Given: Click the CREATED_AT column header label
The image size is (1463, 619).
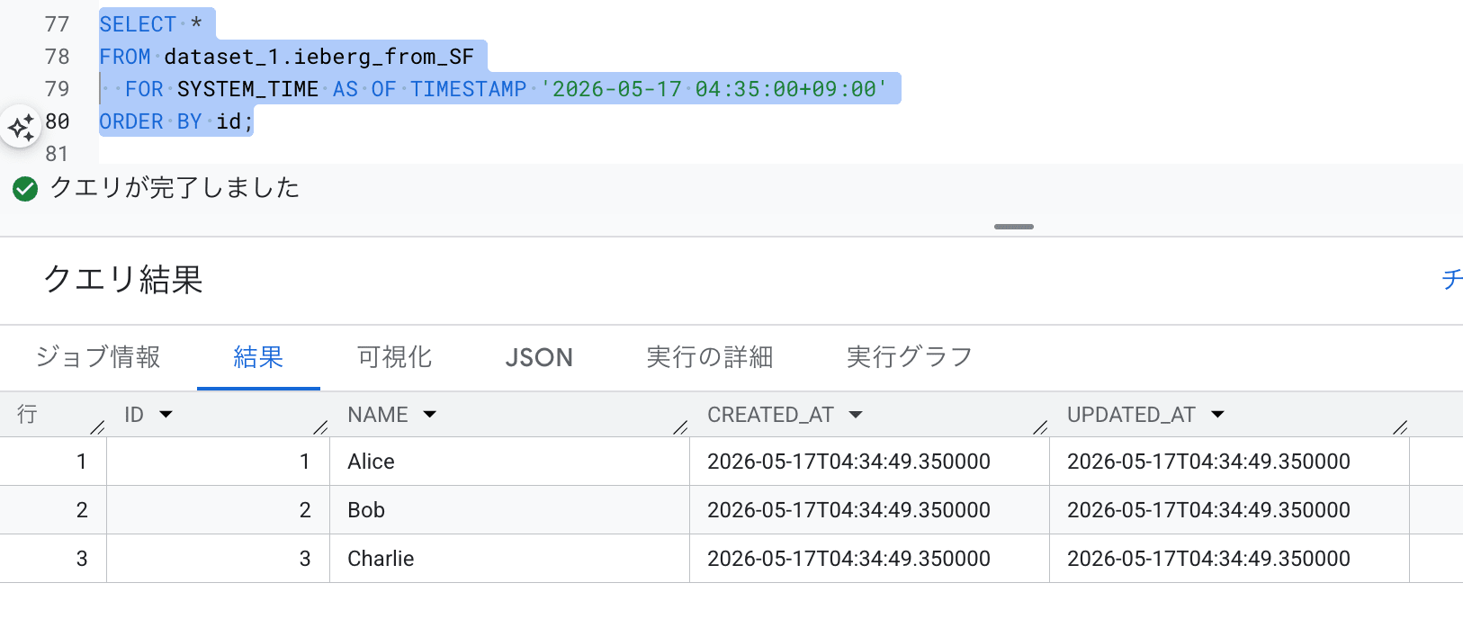Looking at the screenshot, I should click(770, 415).
